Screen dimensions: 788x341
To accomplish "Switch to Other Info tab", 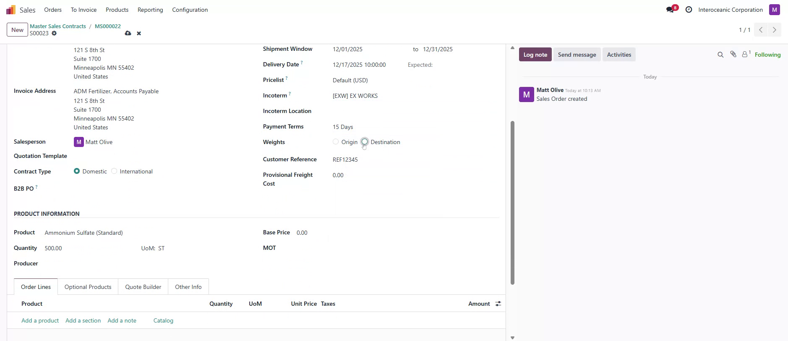I will click(x=188, y=287).
